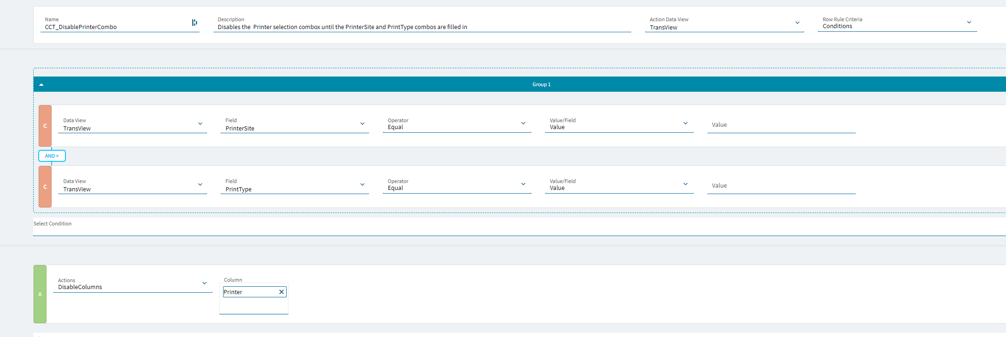The image size is (1006, 337).
Task: Click the Group 1 header label
Action: point(541,84)
